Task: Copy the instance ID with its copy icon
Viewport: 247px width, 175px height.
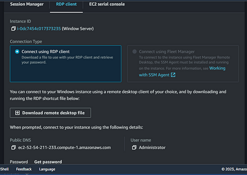Action: click(x=13, y=29)
